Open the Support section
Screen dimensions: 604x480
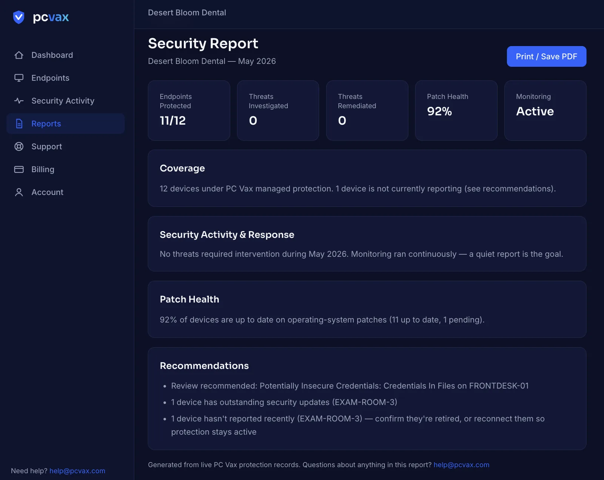tap(66, 147)
